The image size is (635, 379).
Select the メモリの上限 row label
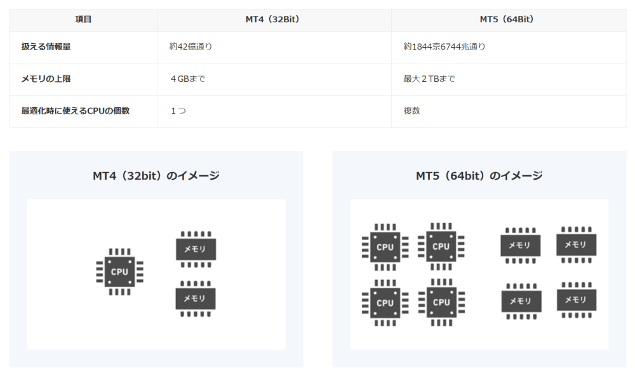pos(46,79)
